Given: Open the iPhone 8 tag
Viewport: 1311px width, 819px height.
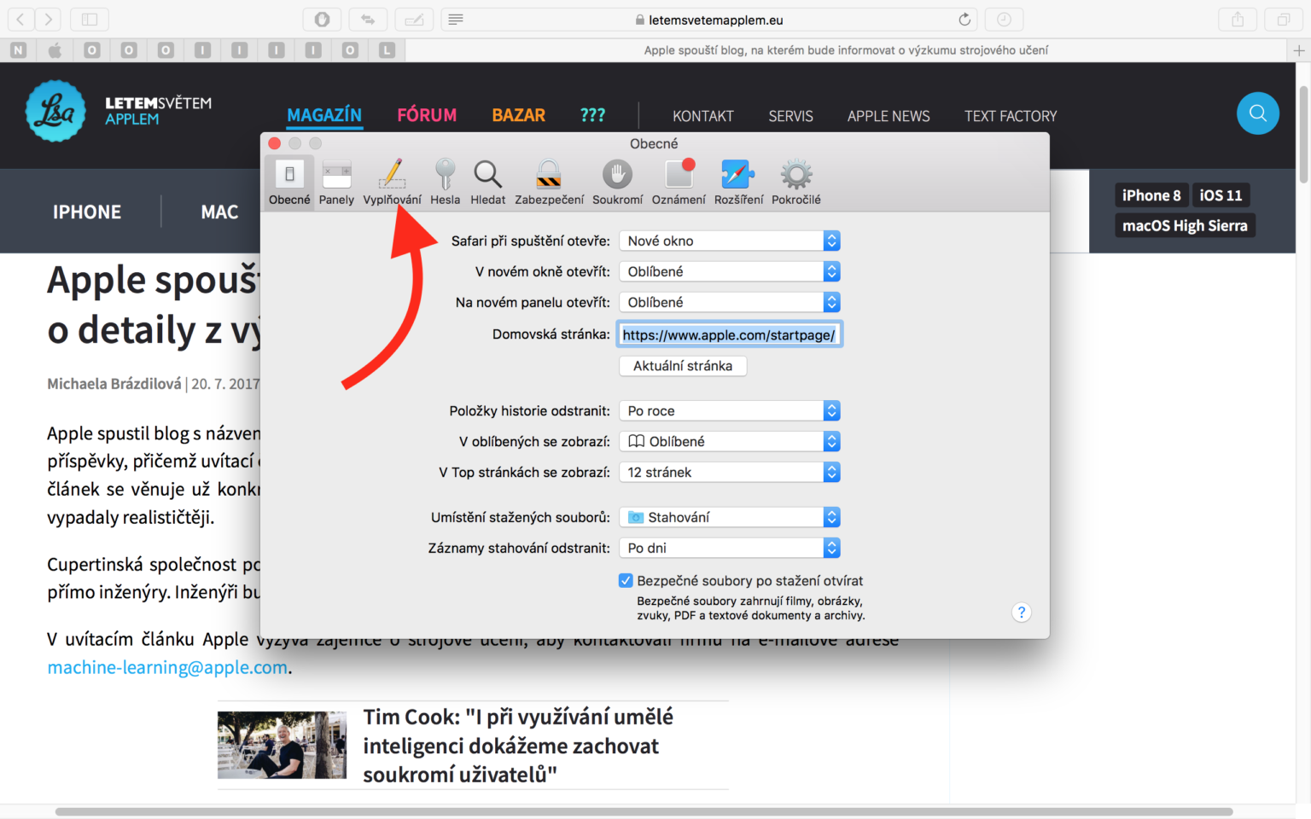Looking at the screenshot, I should [1151, 195].
